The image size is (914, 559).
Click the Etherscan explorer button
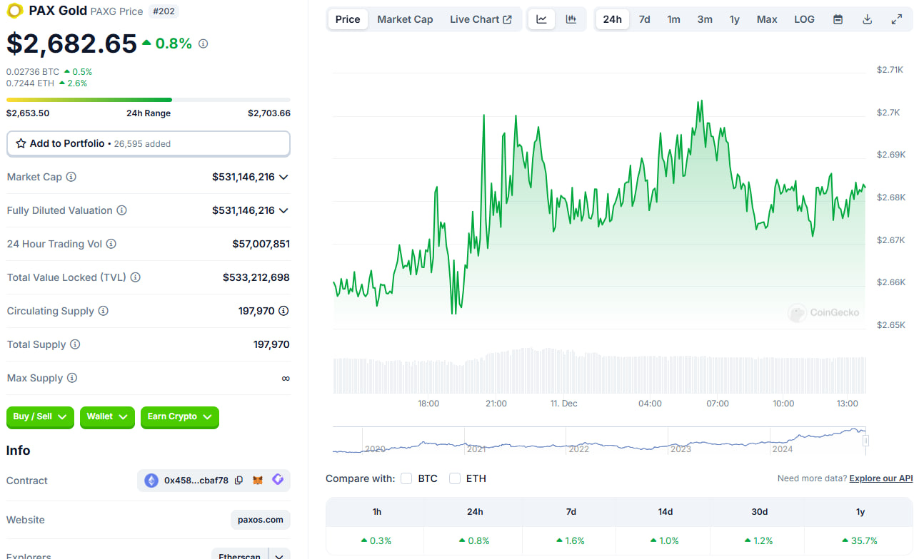[240, 555]
